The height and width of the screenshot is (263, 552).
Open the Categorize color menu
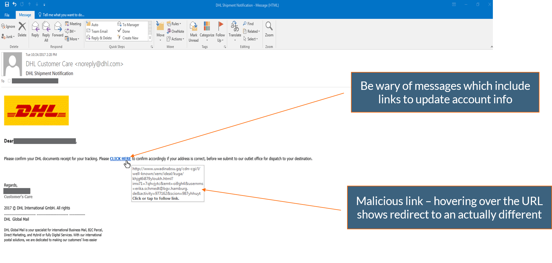click(x=207, y=31)
